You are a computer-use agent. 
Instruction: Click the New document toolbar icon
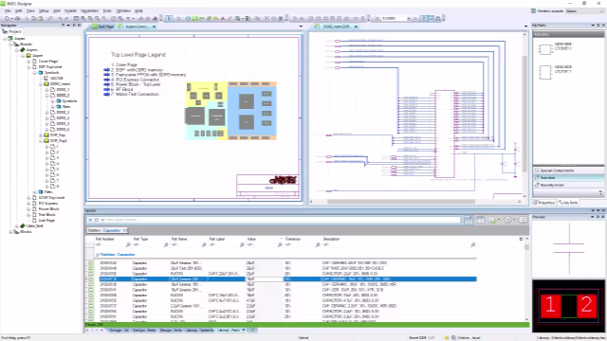click(8, 18)
